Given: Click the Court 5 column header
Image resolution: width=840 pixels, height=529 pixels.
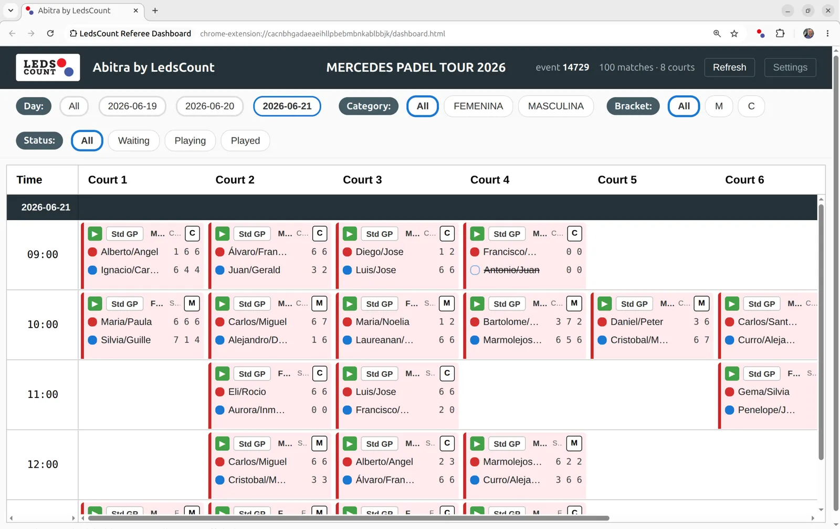Looking at the screenshot, I should 617,180.
